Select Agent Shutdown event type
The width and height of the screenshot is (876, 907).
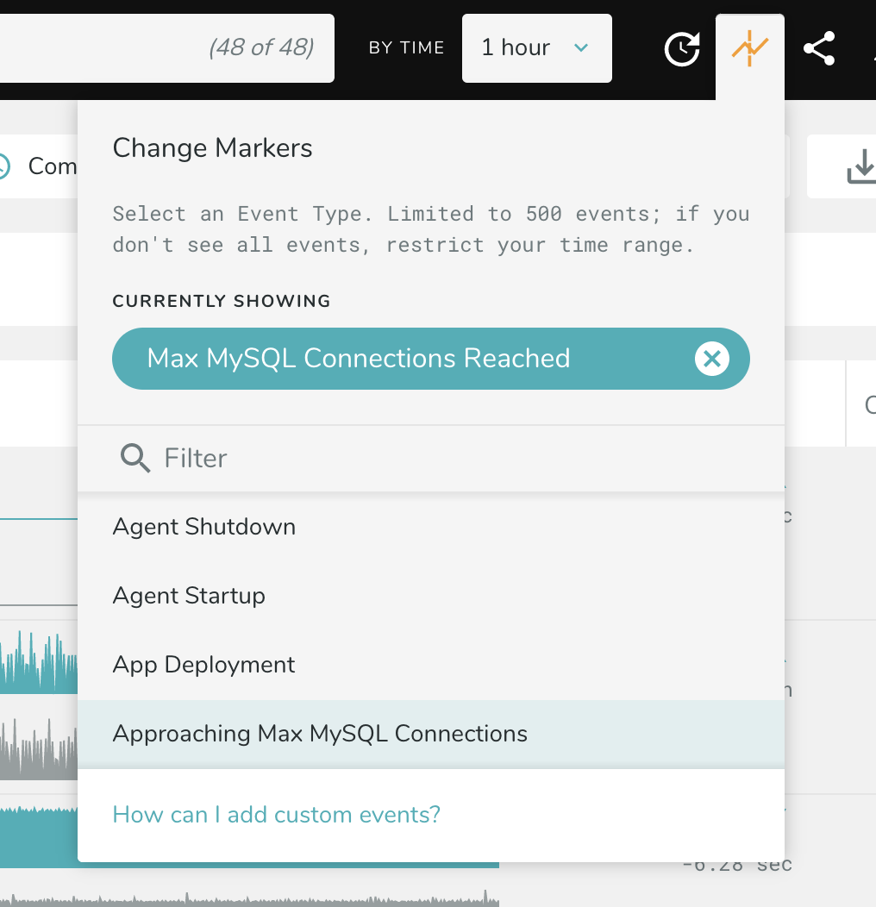point(204,527)
